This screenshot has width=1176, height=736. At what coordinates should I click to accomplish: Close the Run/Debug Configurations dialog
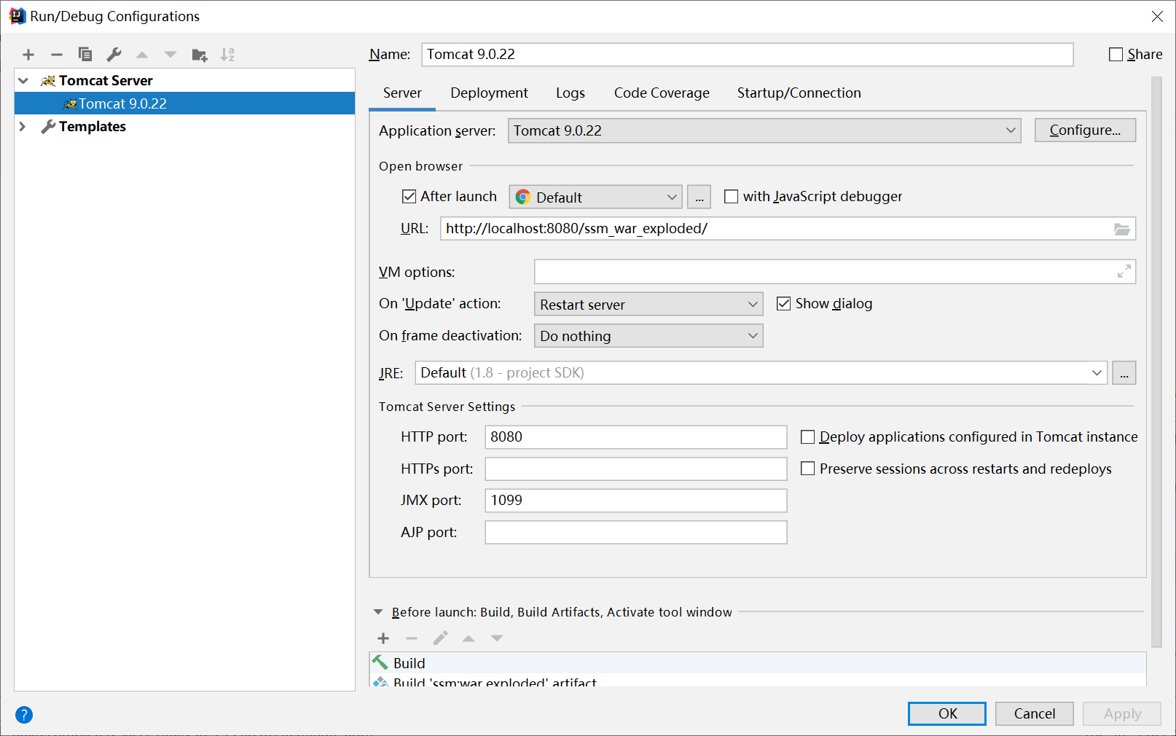(1157, 16)
